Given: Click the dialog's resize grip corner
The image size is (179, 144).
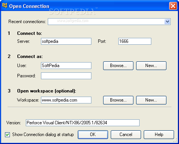Looking at the screenshot, I should [x=176, y=141].
